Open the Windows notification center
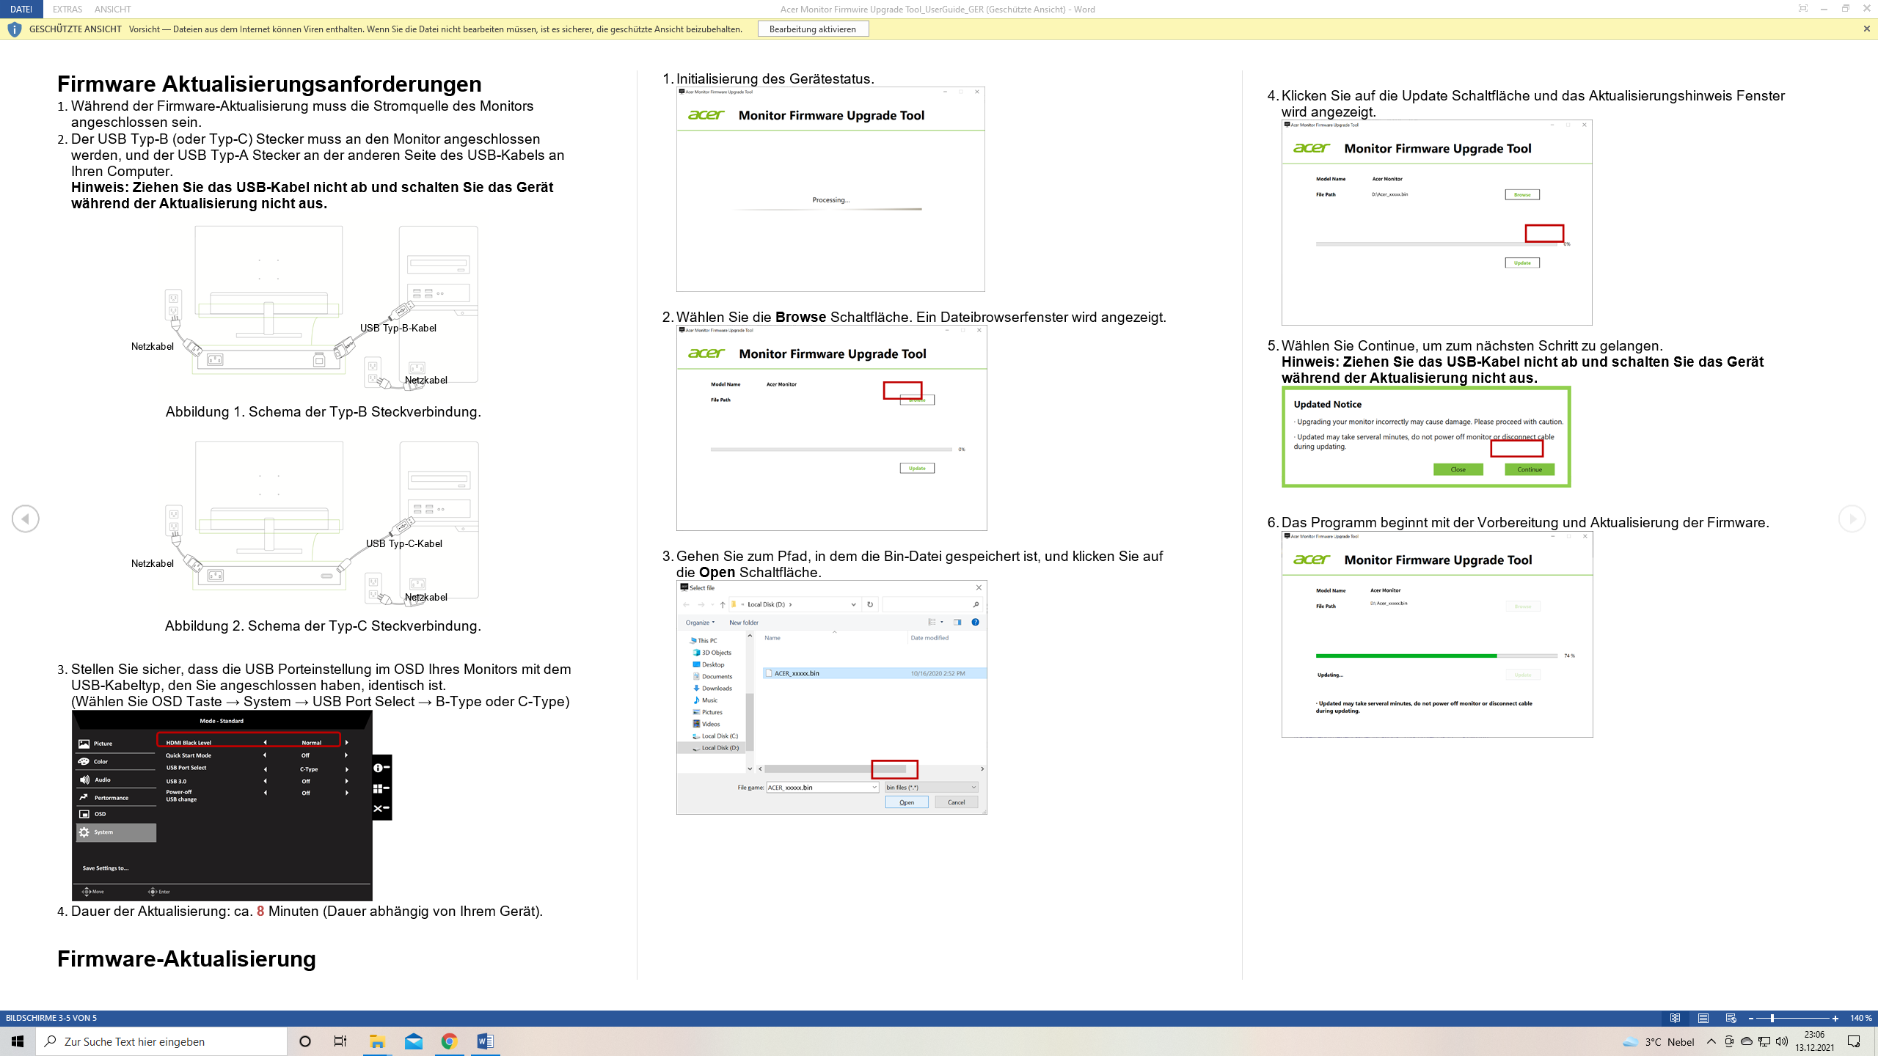The image size is (1878, 1056). [1854, 1041]
